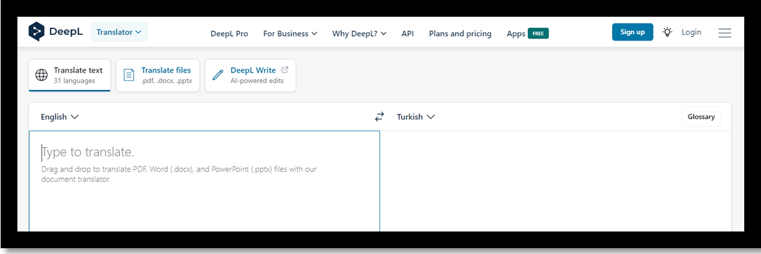
Task: Swap source and target languages
Action: (379, 117)
